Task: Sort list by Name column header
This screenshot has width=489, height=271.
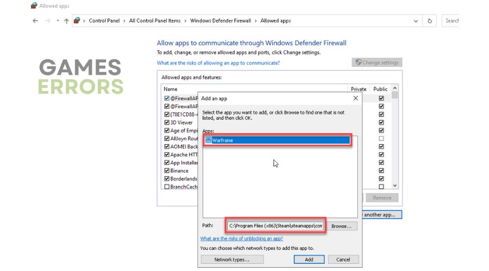Action: (x=171, y=89)
